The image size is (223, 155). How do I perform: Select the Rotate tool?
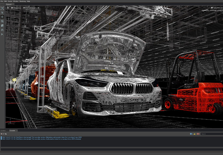pyautogui.click(x=2, y=21)
